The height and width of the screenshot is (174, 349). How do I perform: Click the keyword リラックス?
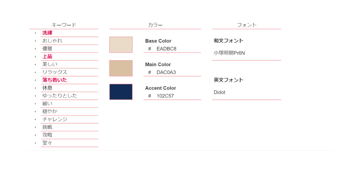pos(55,72)
